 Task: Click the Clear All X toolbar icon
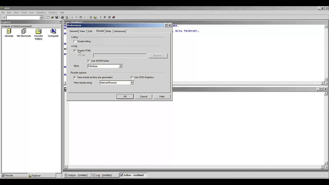click(105, 17)
